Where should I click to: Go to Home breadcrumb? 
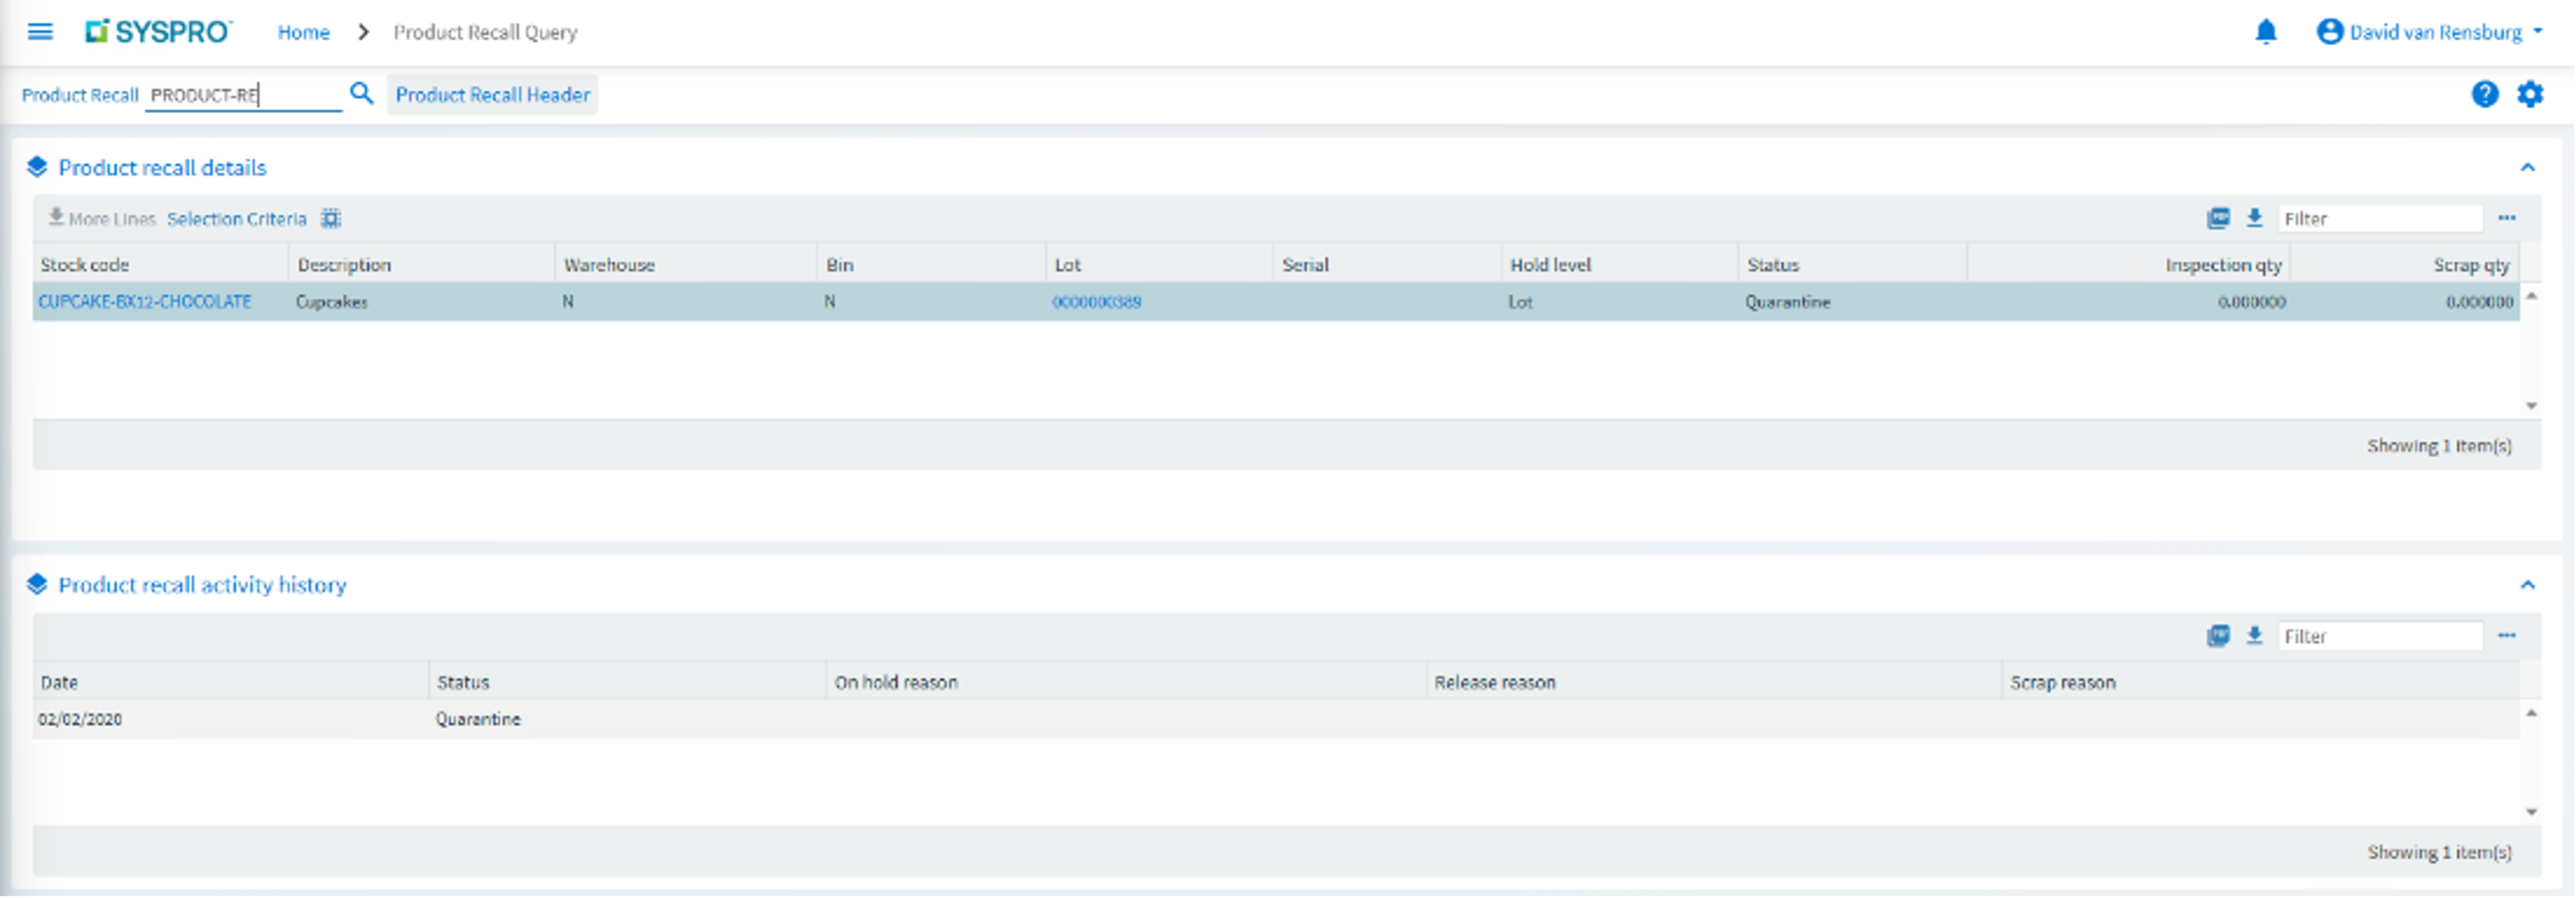pos(303,32)
